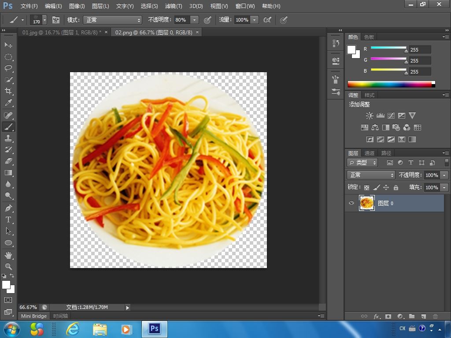Select the History Brush tool

tap(8, 150)
